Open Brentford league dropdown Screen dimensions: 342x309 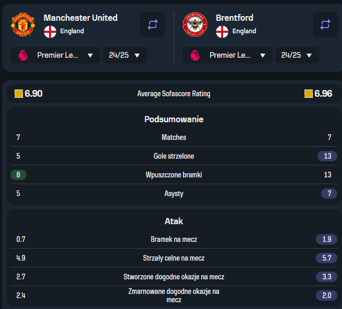click(228, 55)
